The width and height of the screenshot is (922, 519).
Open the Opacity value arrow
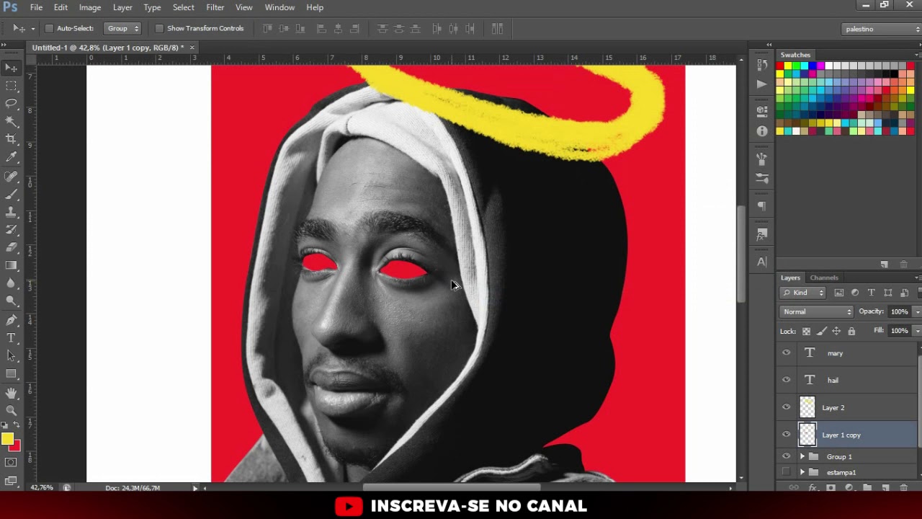917,311
